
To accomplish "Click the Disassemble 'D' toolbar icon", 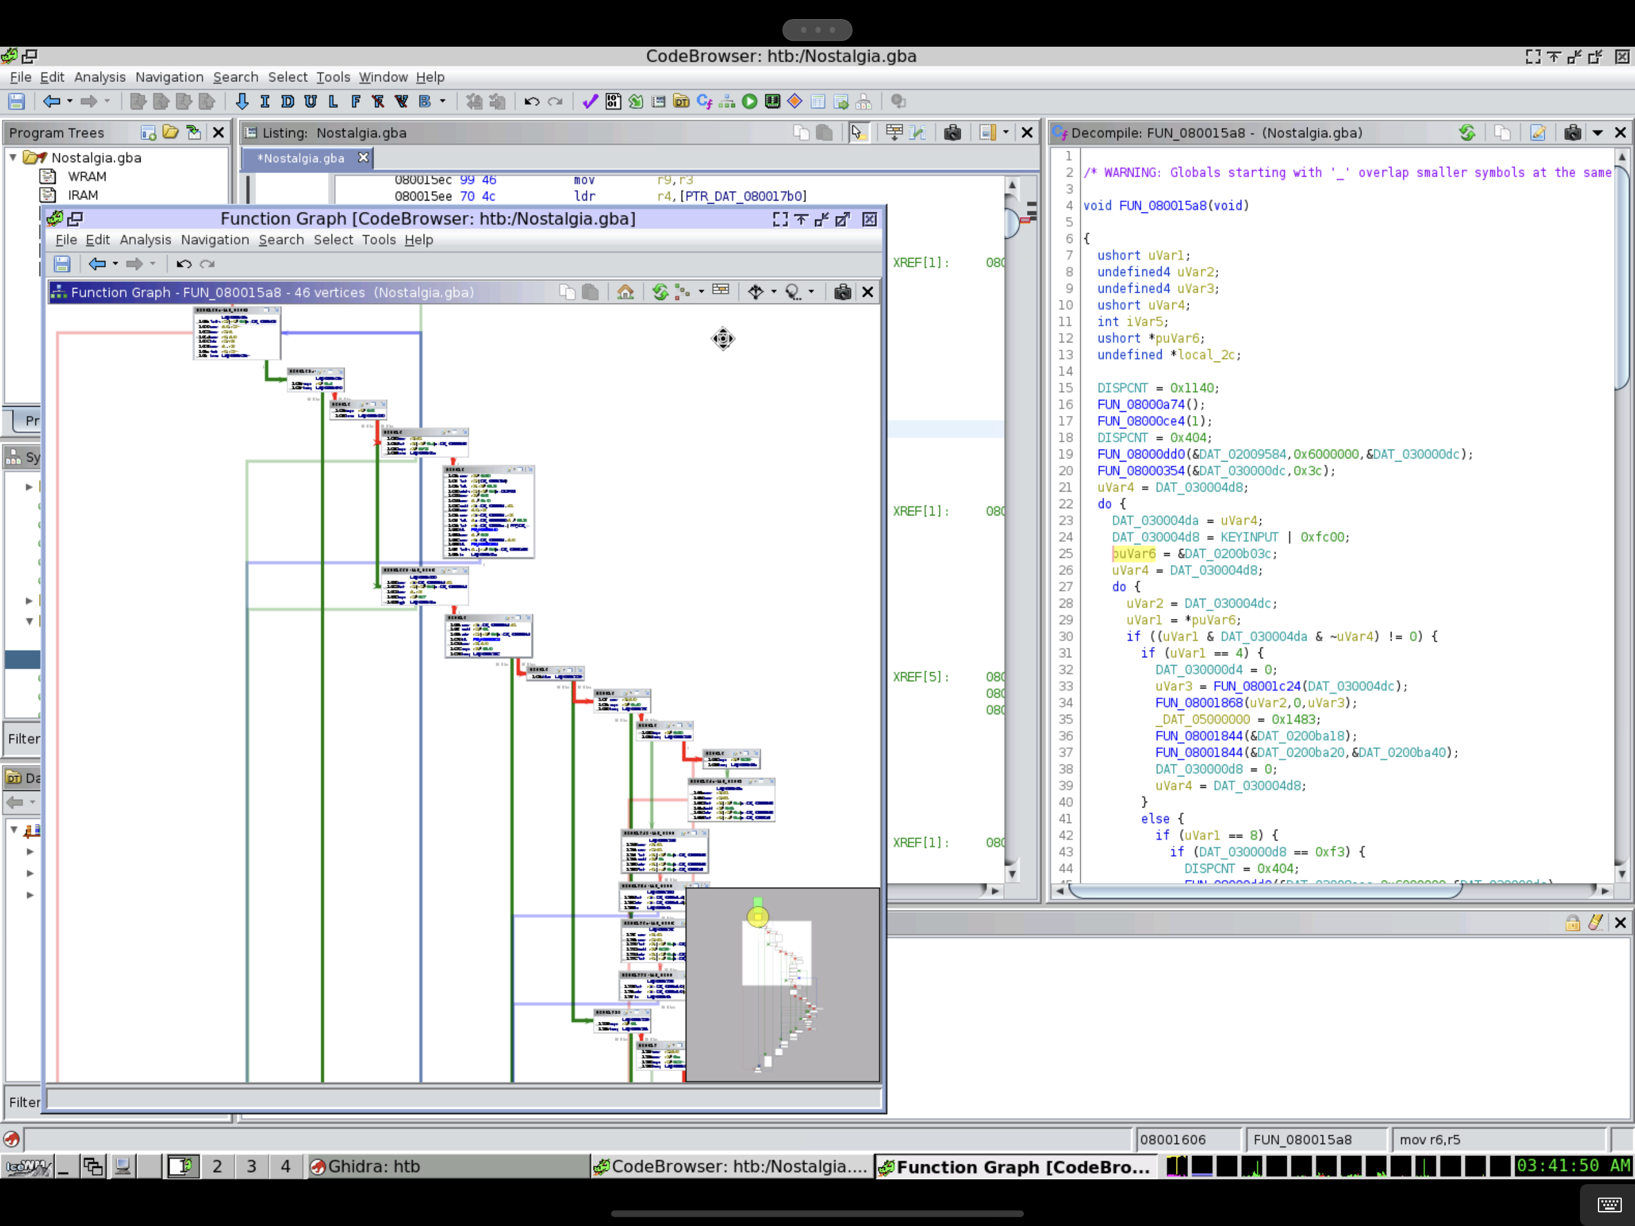I will (287, 101).
